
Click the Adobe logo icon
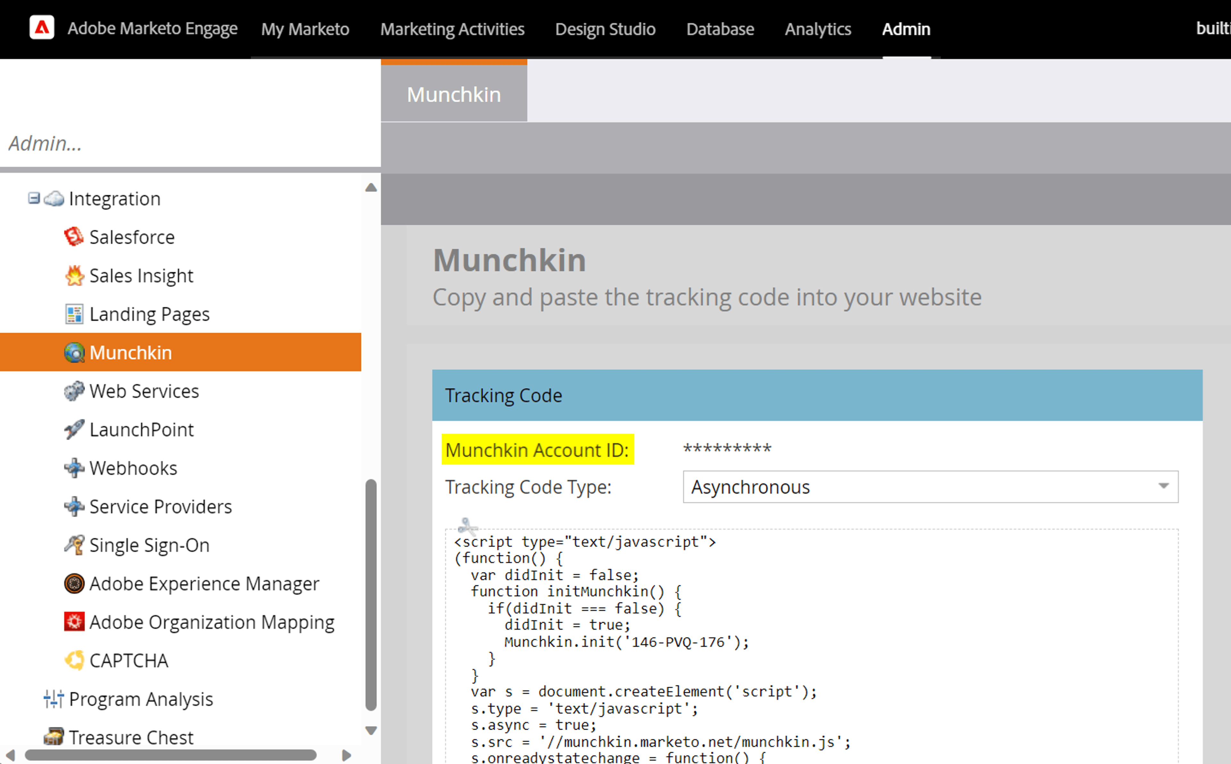42,28
